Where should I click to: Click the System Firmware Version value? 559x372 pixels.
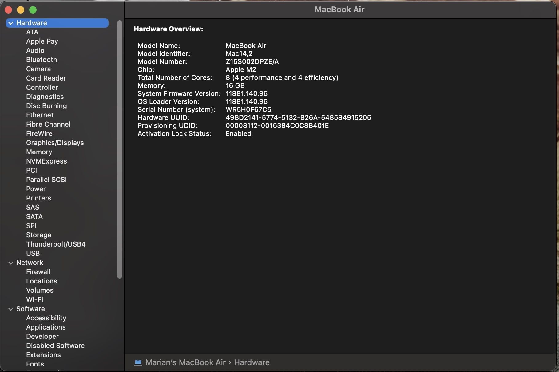pos(247,93)
